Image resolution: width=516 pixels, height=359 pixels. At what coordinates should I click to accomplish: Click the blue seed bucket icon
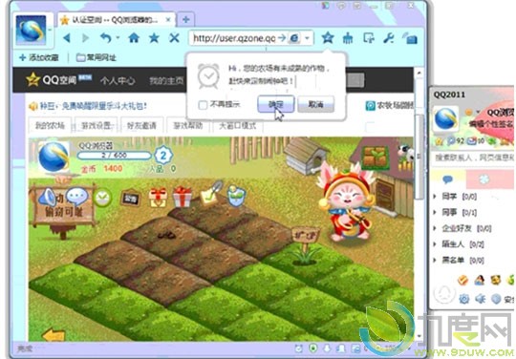[x=237, y=197]
